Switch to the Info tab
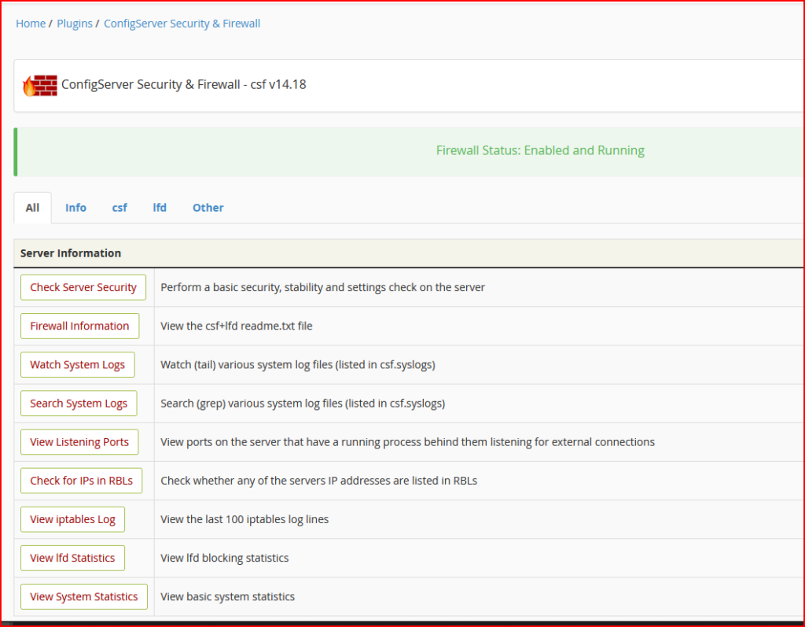 tap(75, 208)
